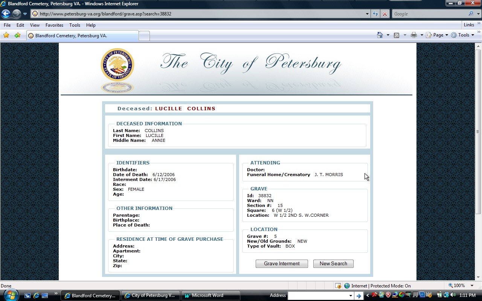Click the Forward navigation arrow
The width and height of the screenshot is (482, 301).
point(17,14)
